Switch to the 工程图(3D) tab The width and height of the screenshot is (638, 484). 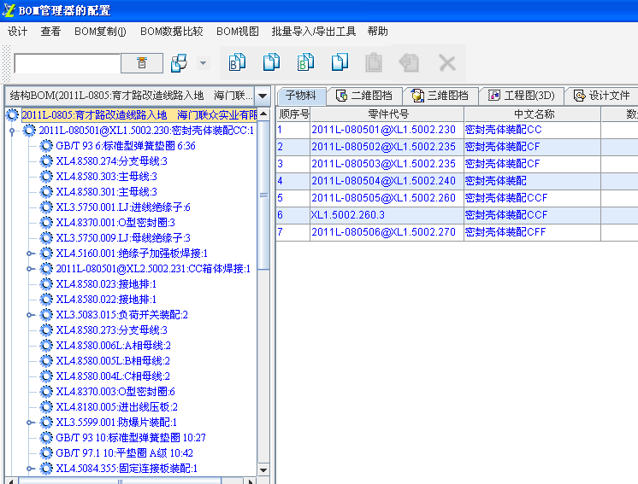(x=522, y=96)
